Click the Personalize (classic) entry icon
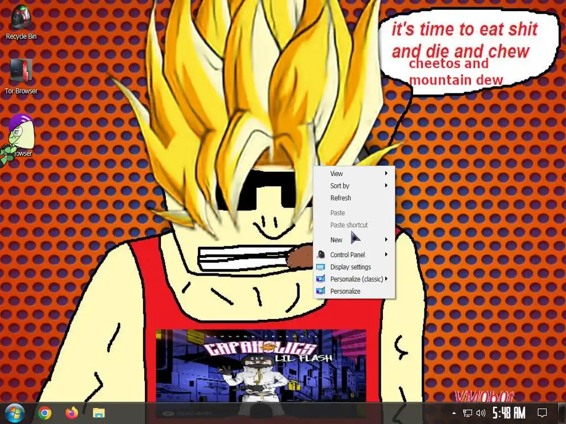This screenshot has width=566, height=424. pos(321,279)
